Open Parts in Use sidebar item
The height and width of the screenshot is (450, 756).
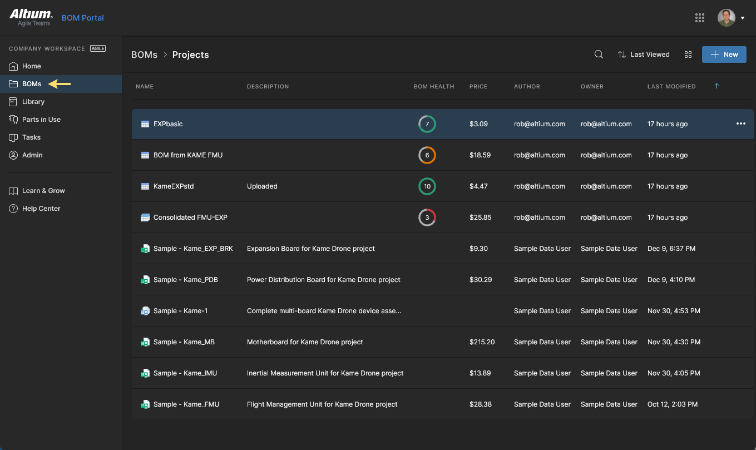click(41, 120)
